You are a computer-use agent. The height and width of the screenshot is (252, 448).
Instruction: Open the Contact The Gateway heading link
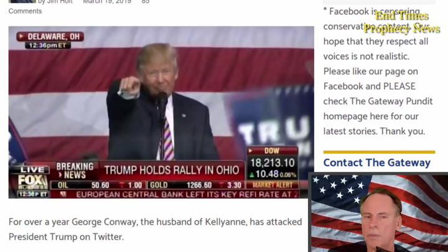pos(377,163)
